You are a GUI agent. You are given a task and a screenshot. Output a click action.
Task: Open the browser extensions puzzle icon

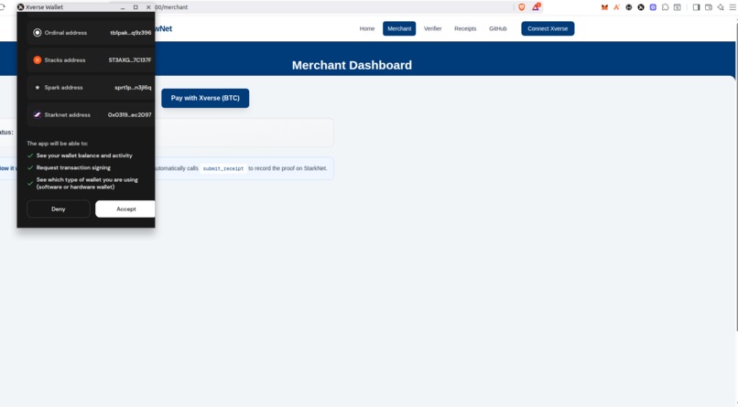pyautogui.click(x=665, y=7)
